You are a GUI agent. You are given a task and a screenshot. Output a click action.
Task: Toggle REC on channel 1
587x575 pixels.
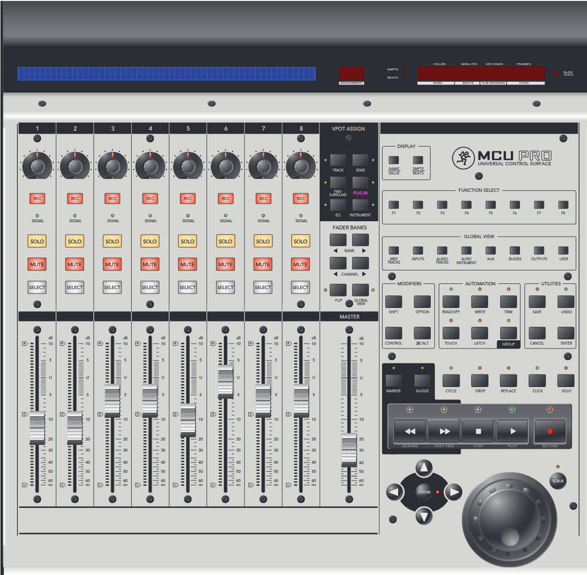(x=37, y=198)
